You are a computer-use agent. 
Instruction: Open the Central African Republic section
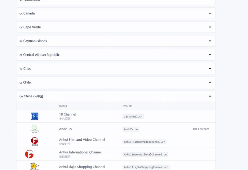pyautogui.click(x=210, y=55)
